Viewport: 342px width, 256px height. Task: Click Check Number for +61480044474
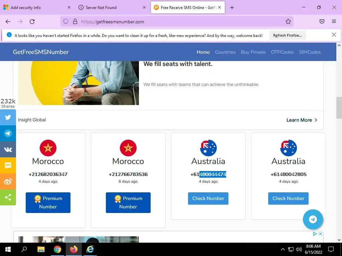[x=208, y=198]
